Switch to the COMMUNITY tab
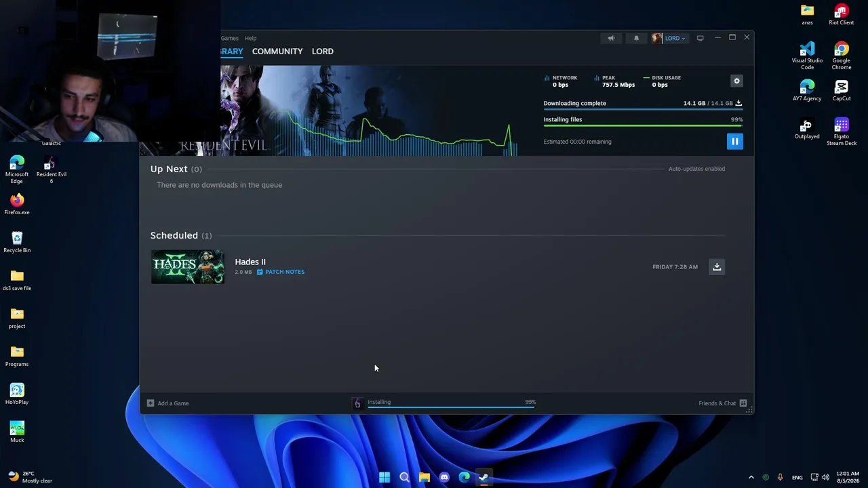The width and height of the screenshot is (868, 488). 277,51
